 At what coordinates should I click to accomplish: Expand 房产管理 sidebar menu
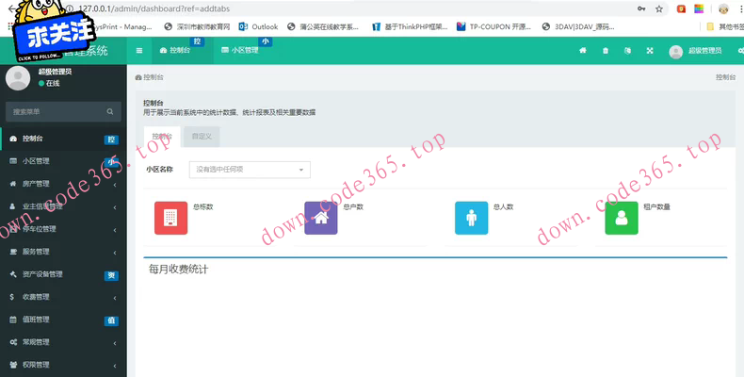tap(64, 184)
